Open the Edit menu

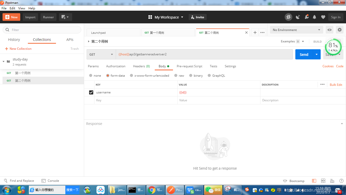coord(12,8)
